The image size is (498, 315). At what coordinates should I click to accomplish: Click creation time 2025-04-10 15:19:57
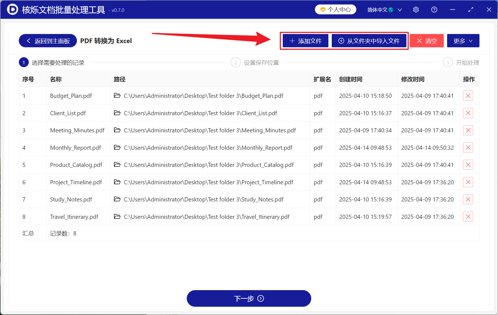[x=365, y=217]
